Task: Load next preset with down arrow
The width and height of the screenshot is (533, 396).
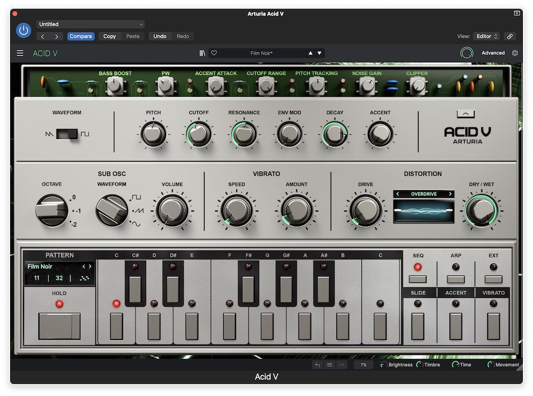Action: pos(319,53)
